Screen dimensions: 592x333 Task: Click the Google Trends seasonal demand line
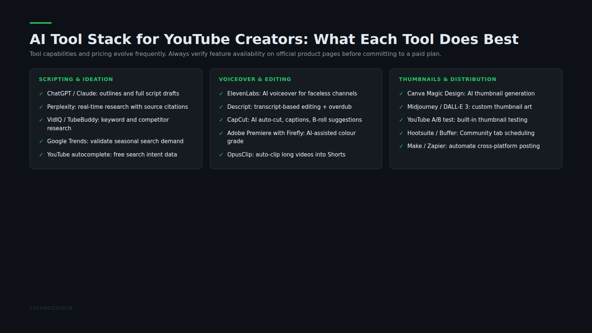115,141
